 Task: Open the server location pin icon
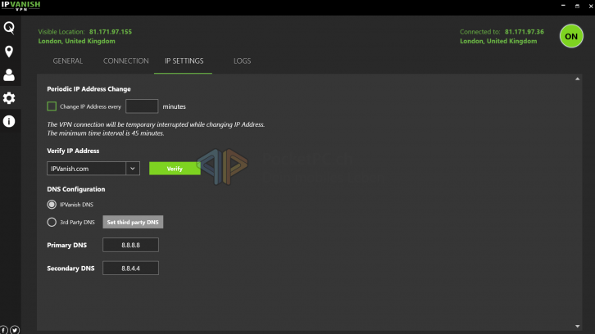[x=9, y=52]
